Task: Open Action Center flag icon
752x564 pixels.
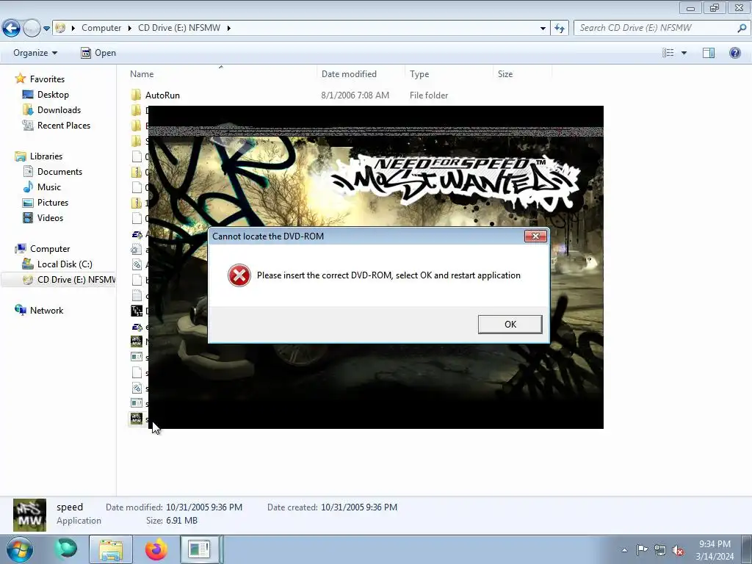Action: 642,550
